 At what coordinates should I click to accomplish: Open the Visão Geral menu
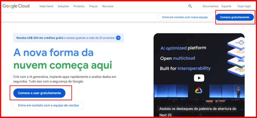(x=46, y=6)
